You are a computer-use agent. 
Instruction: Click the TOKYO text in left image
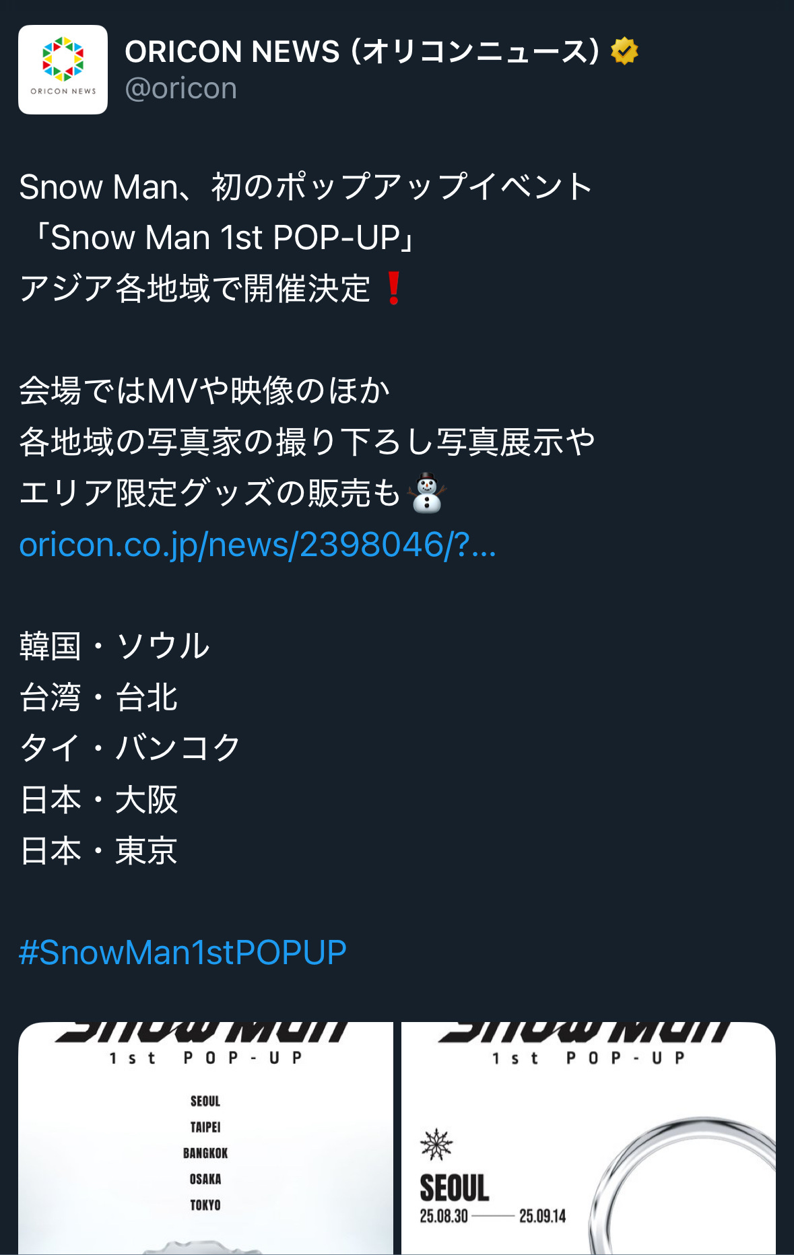205,1205
